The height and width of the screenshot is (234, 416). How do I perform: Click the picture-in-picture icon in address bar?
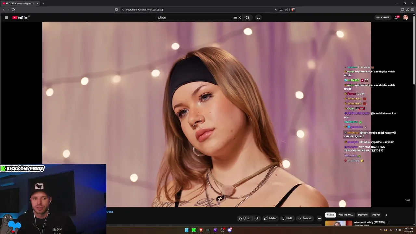pos(281,10)
